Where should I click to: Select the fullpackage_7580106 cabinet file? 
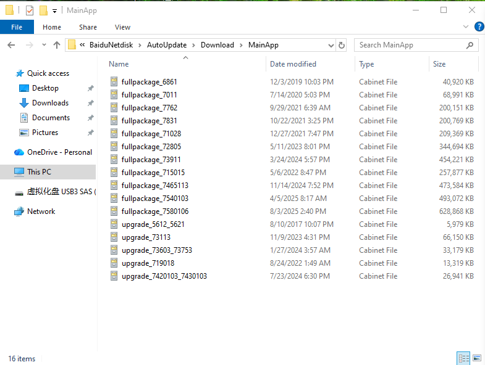pyautogui.click(x=155, y=211)
